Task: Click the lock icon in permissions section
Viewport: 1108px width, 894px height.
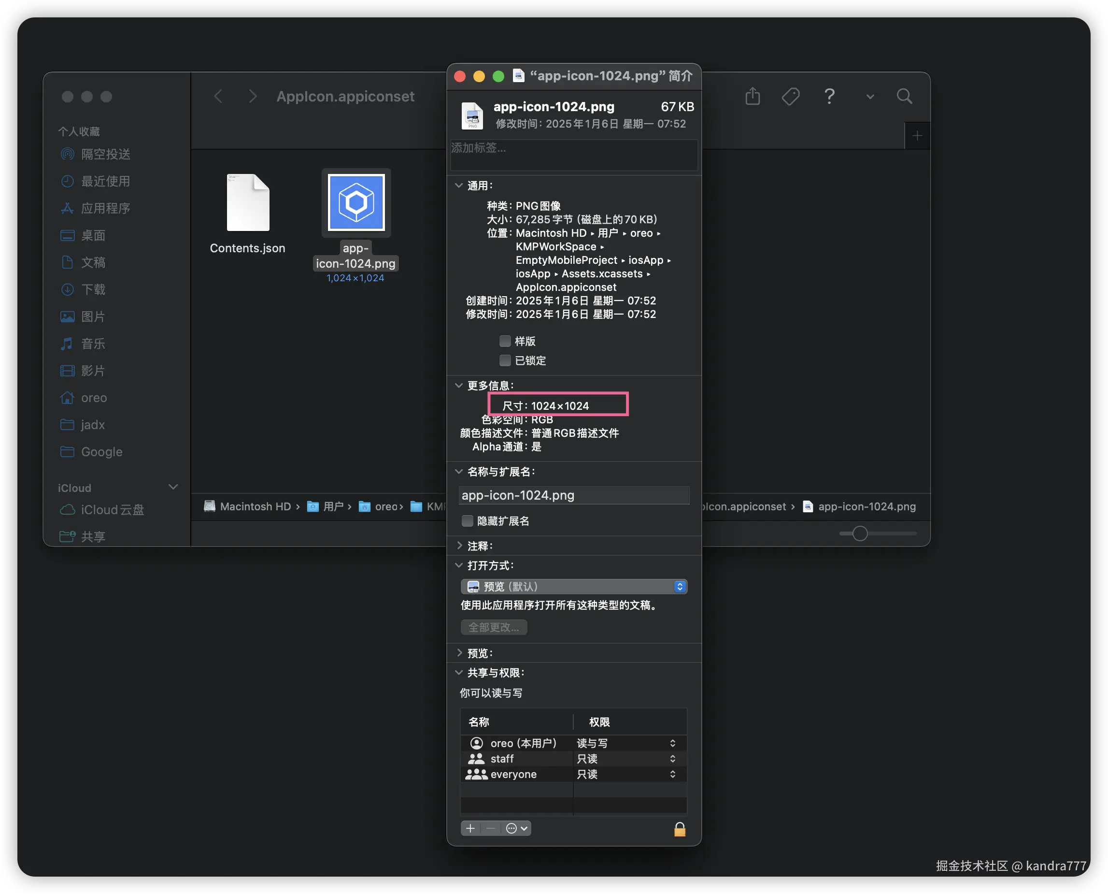Action: tap(679, 829)
